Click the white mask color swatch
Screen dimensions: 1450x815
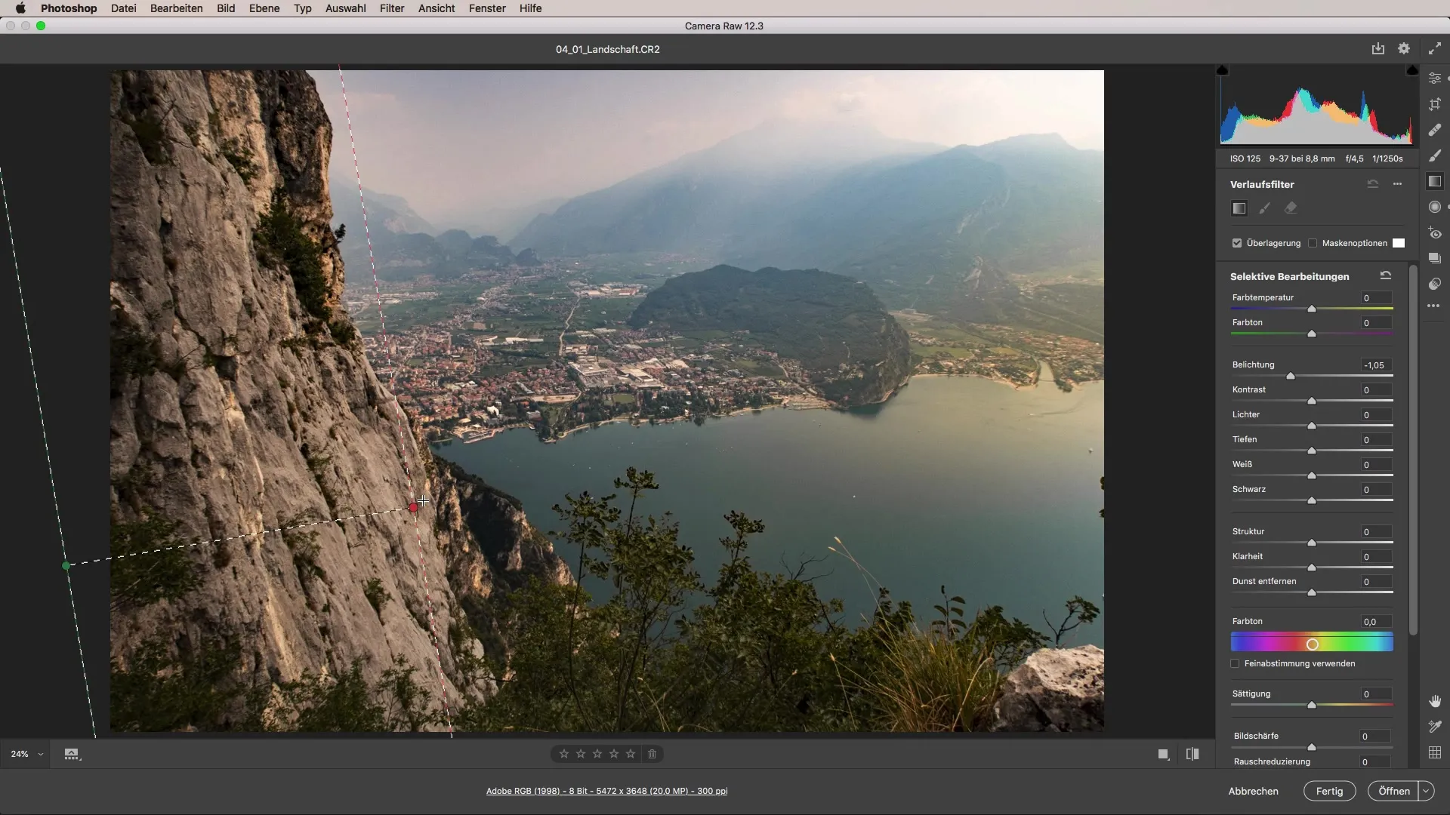coord(1399,243)
